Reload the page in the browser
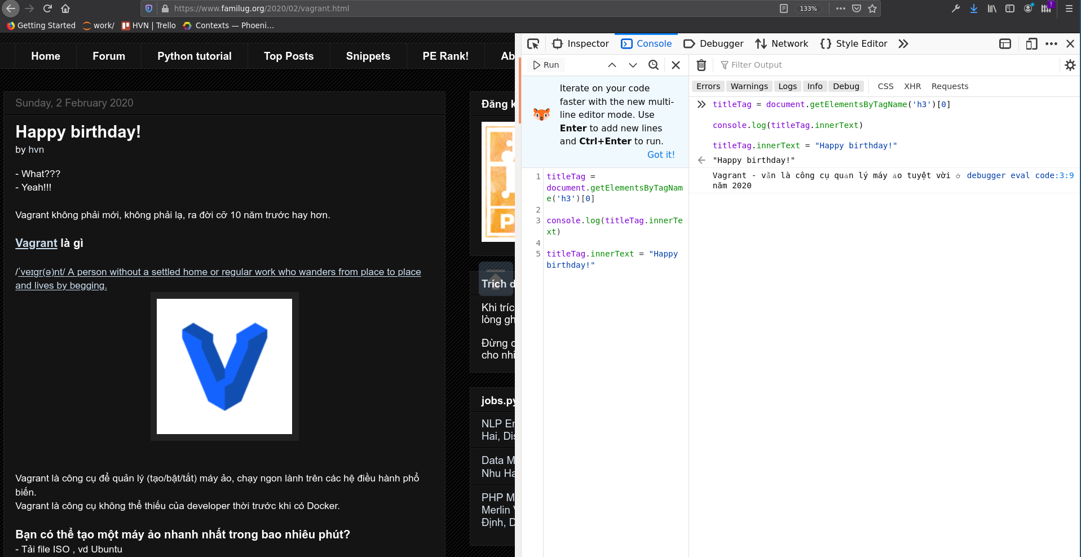Viewport: 1081px width, 557px height. [47, 8]
